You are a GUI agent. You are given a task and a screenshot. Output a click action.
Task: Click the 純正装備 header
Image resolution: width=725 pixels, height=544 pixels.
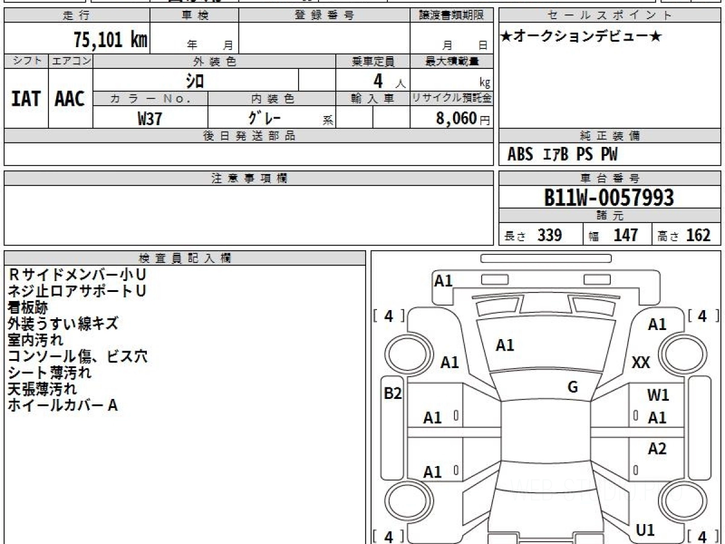pyautogui.click(x=610, y=136)
